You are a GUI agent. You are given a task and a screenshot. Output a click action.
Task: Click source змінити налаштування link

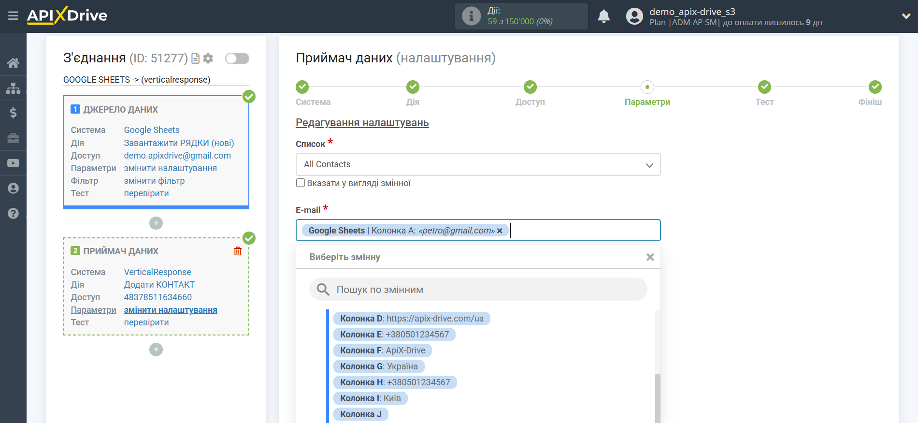(x=170, y=168)
